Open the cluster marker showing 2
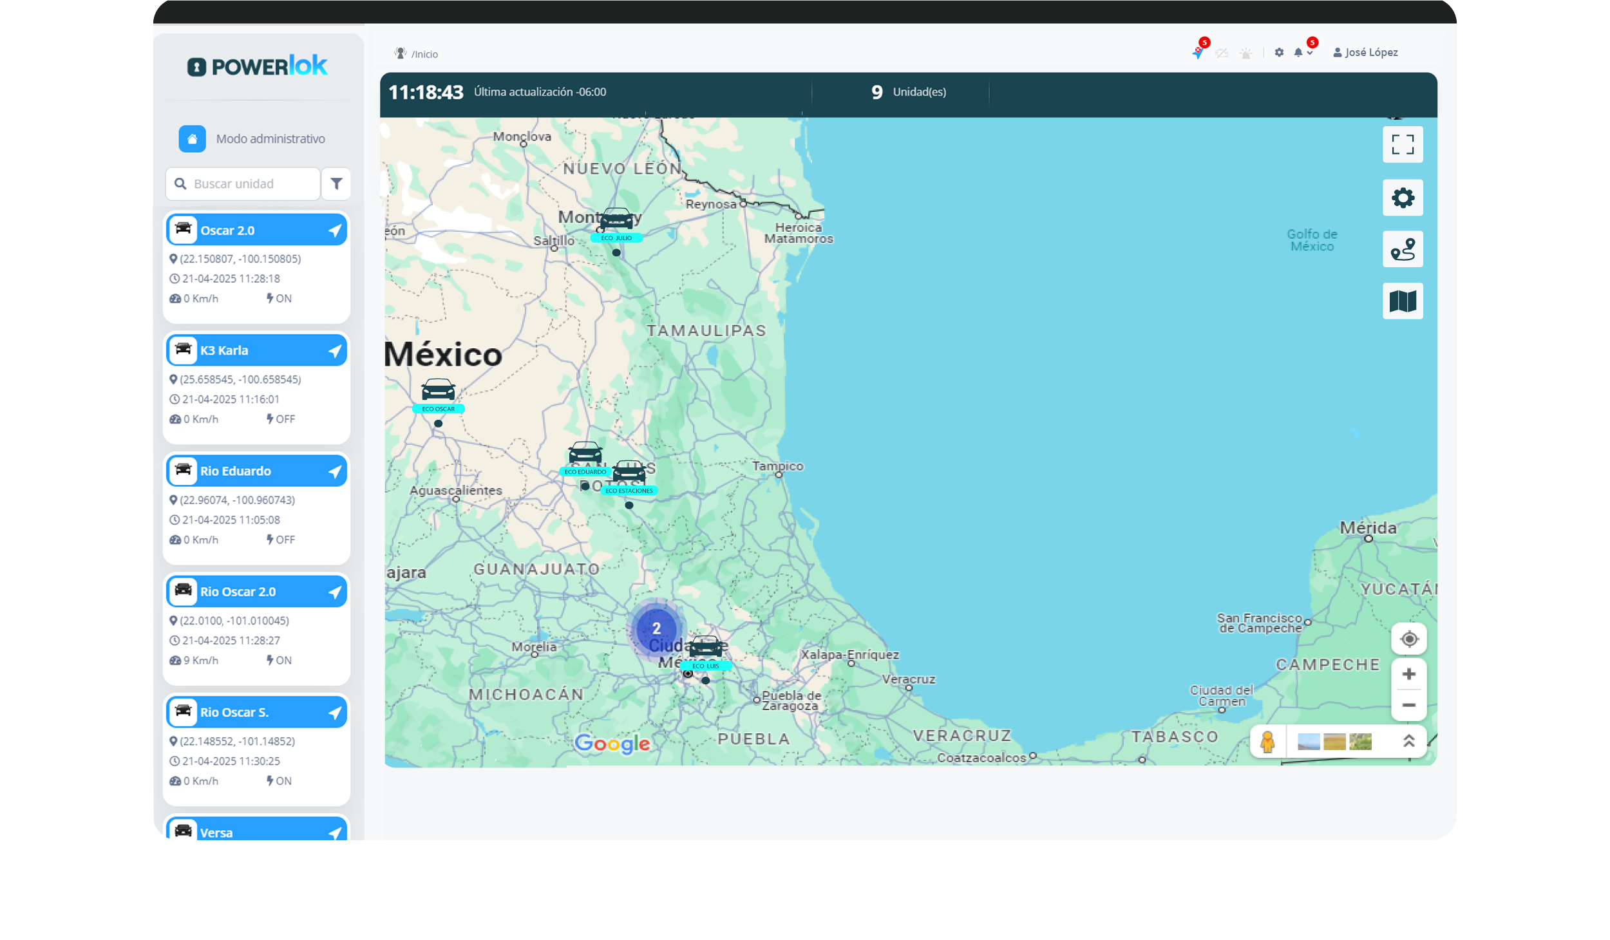Viewport: 1610px width, 940px height. click(656, 628)
